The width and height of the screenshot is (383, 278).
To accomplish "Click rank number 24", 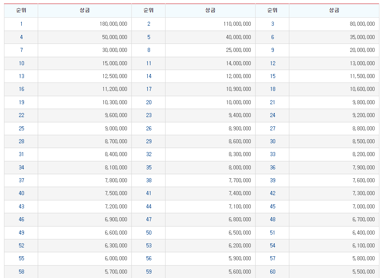I will pyautogui.click(x=272, y=115).
